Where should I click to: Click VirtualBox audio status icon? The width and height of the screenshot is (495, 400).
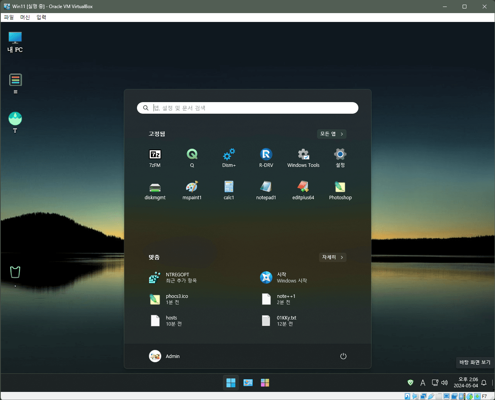tap(416, 396)
